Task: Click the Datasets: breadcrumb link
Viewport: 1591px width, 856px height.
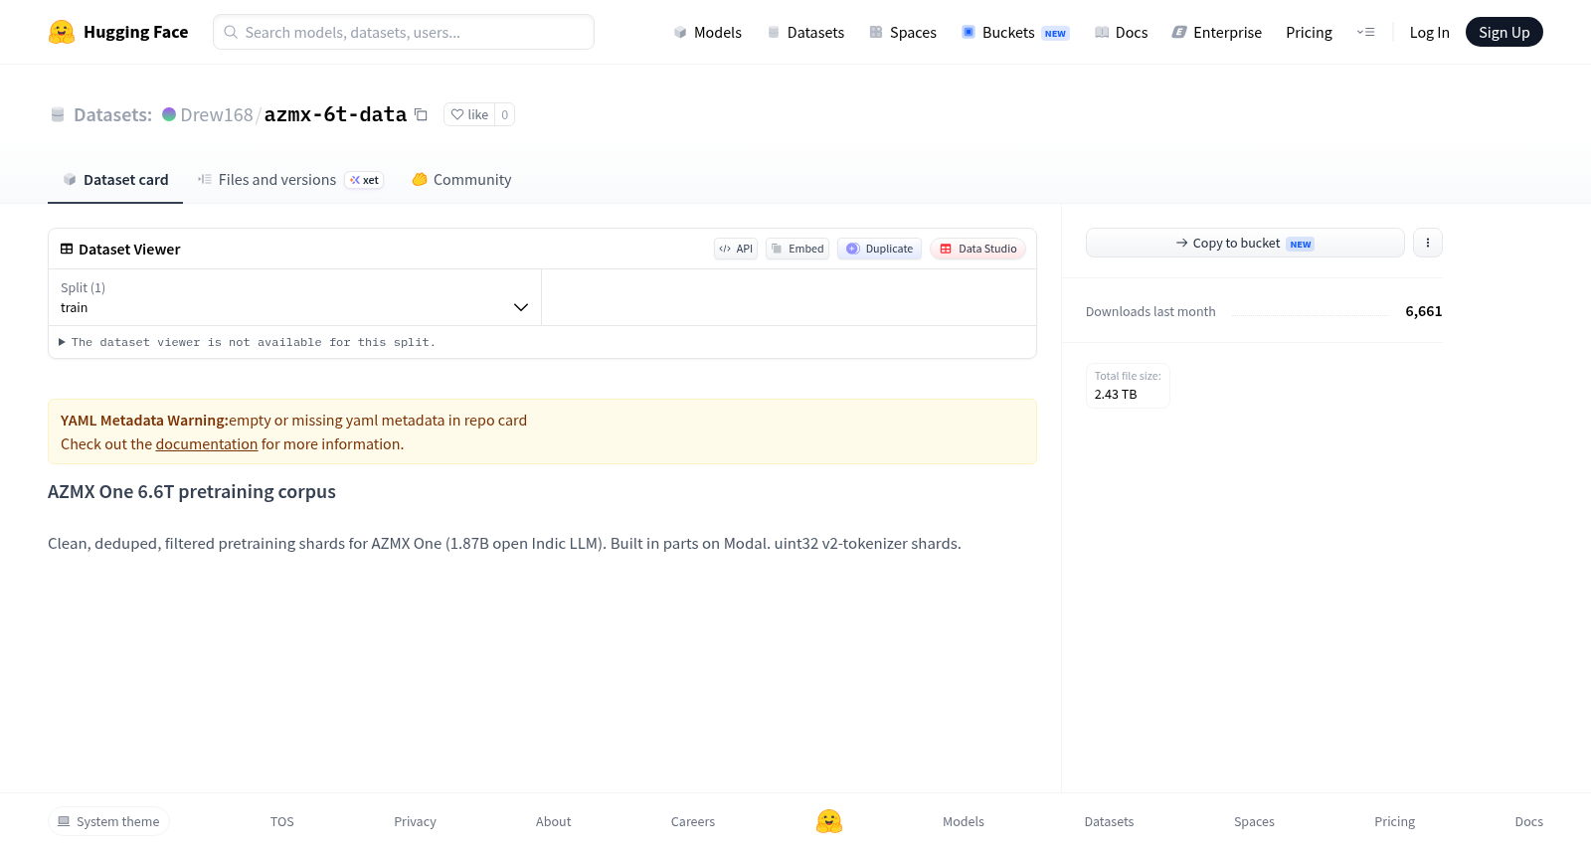Action: click(112, 115)
